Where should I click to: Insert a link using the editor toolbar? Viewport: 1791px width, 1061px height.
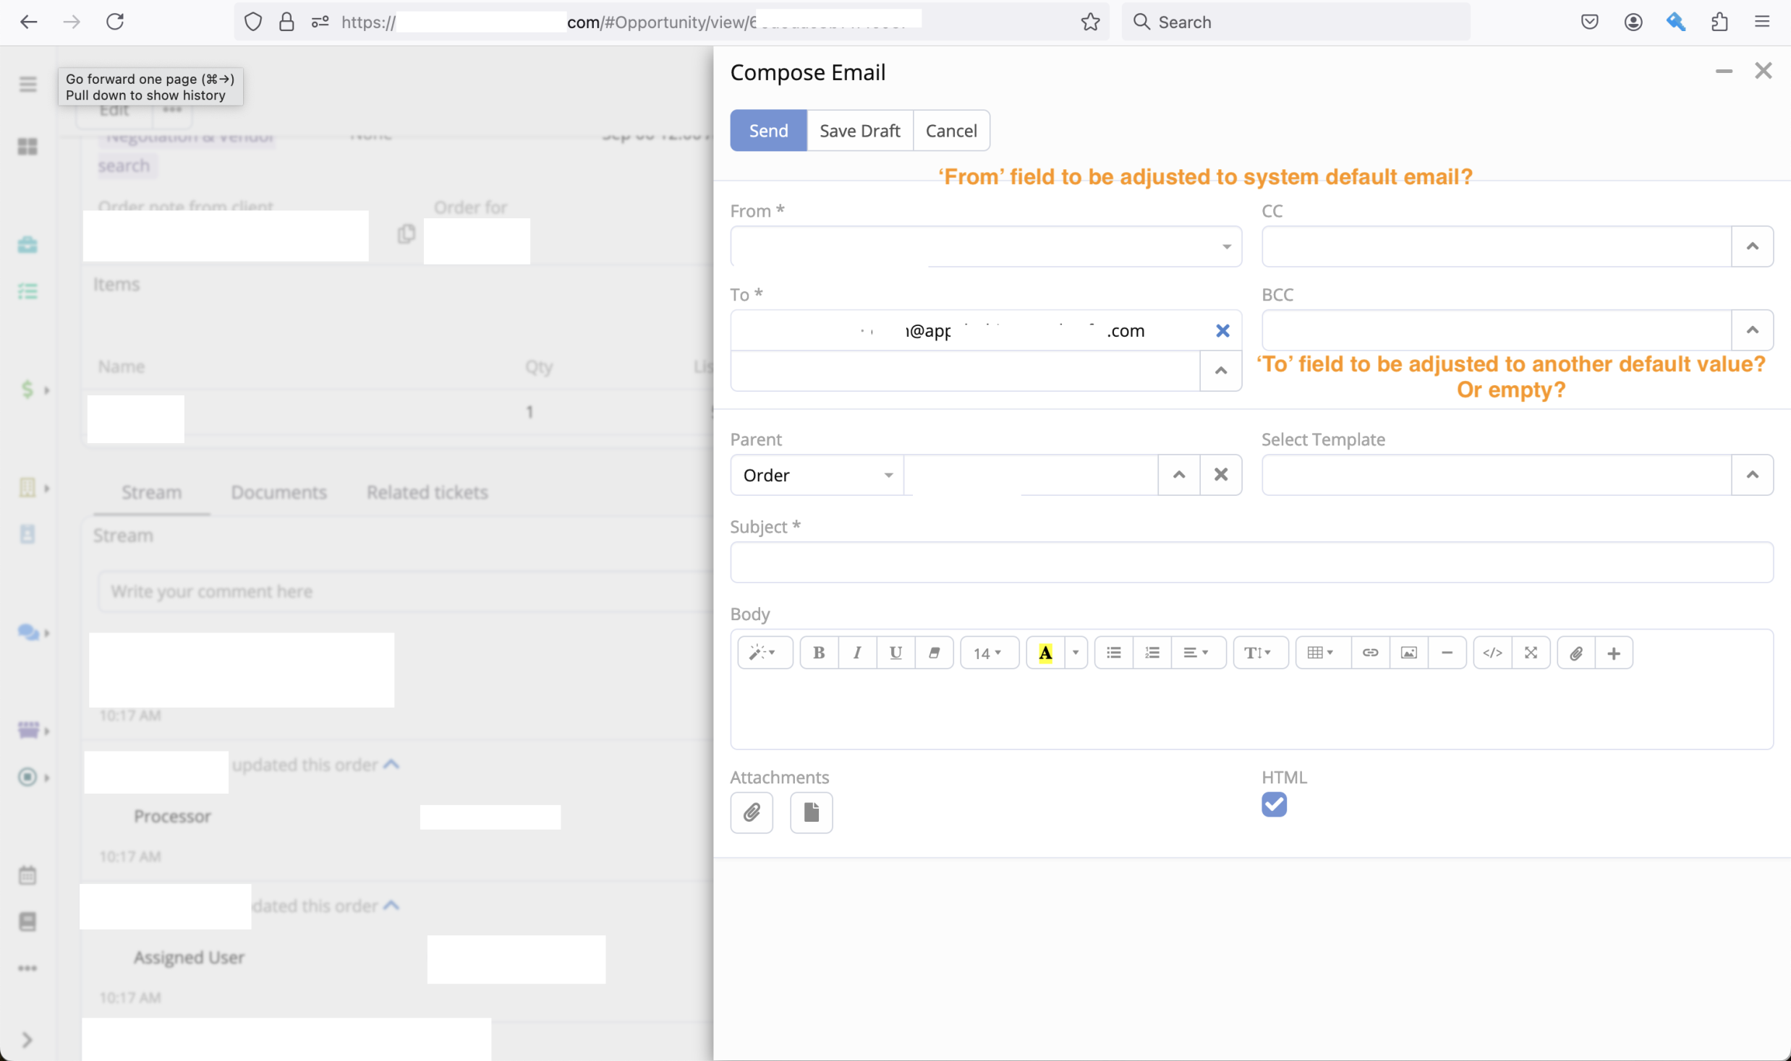(x=1370, y=653)
